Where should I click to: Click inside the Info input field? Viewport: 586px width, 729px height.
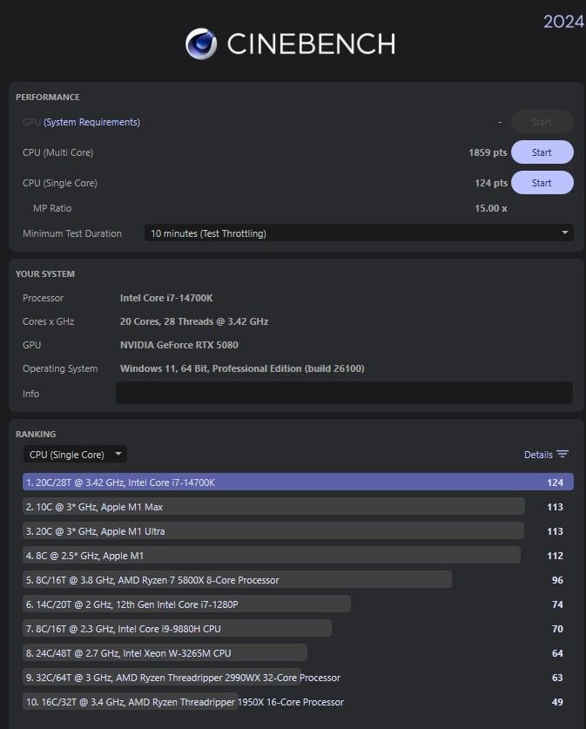coord(344,393)
